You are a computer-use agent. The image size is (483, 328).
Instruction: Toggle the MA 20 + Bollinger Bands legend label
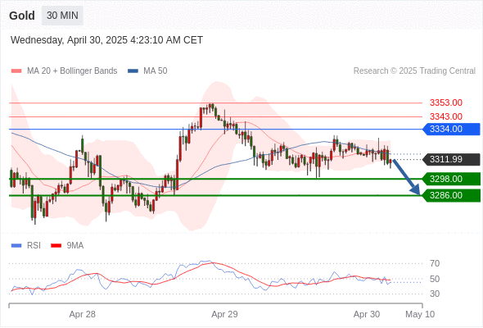click(x=72, y=71)
